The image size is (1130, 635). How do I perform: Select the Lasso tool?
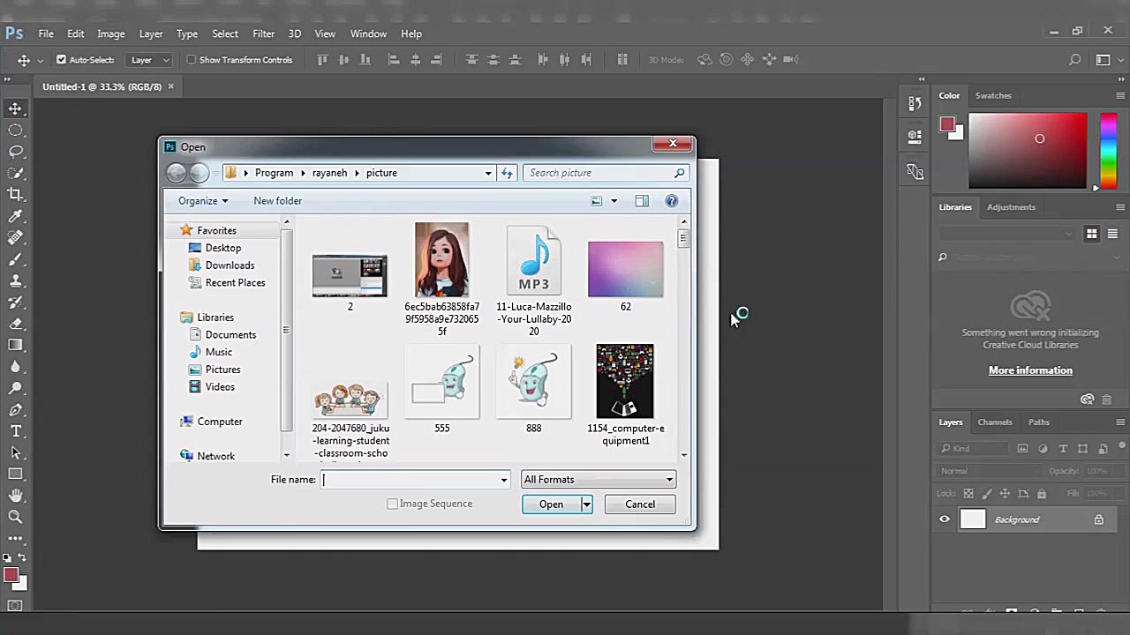pyautogui.click(x=16, y=152)
